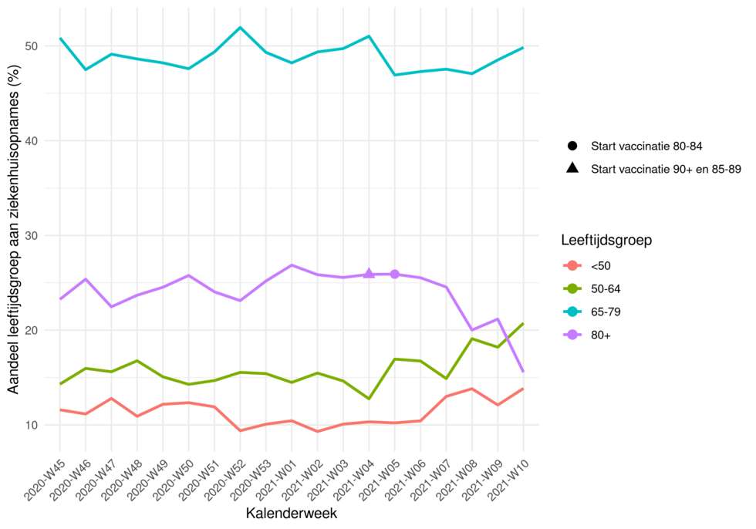Click the y-axis tick label 30
This screenshot has height=529, width=756.
point(32,236)
